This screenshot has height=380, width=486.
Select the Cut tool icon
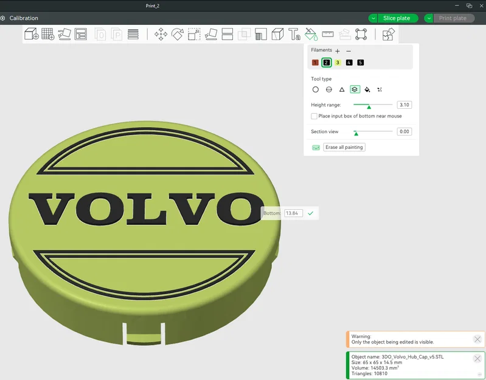[227, 34]
